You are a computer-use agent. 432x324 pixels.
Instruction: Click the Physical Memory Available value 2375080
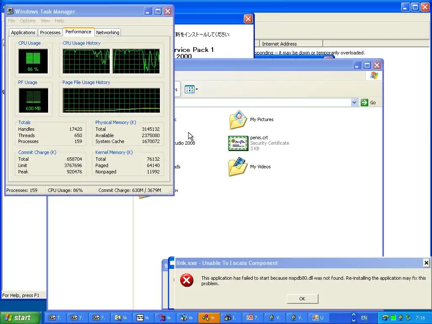click(151, 135)
